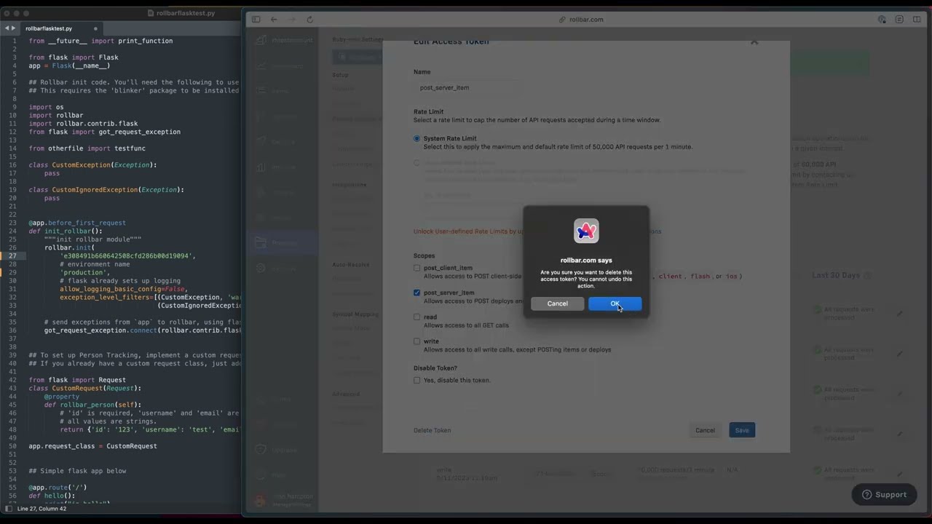This screenshot has width=932, height=524.
Task: Close the rollbarflasktest.py tab dot
Action: click(95, 28)
